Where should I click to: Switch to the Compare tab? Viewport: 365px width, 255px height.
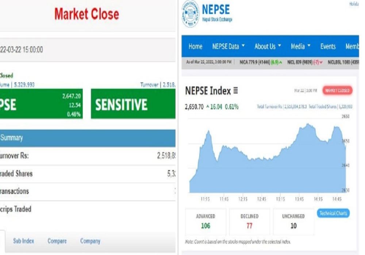pos(57,241)
